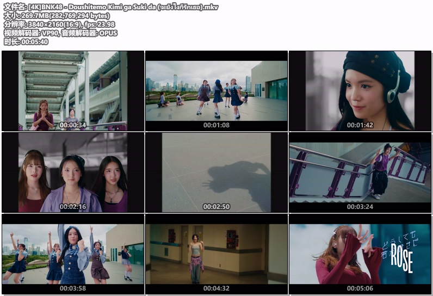The height and width of the screenshot is (296, 433).
Task: Click the 00:00:34 timestamp label
Action: point(73,125)
